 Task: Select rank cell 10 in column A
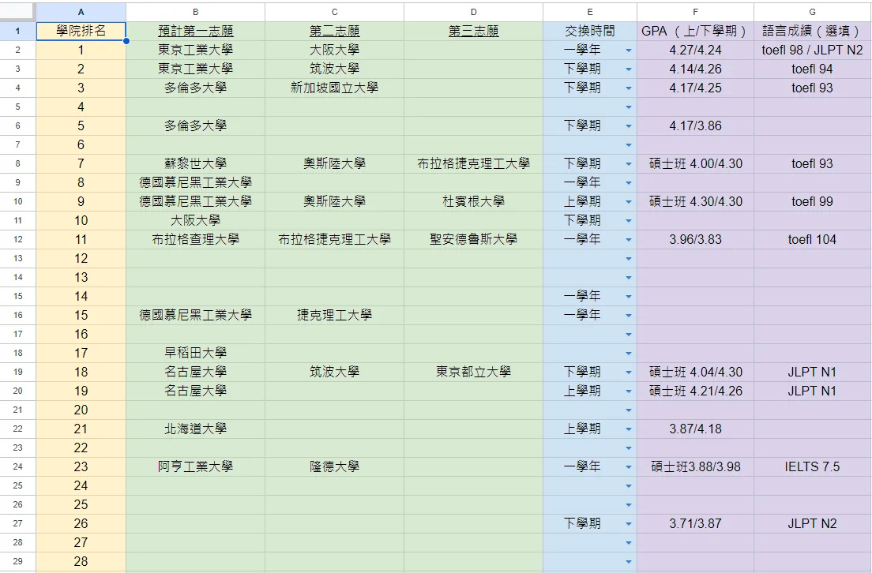pos(81,221)
